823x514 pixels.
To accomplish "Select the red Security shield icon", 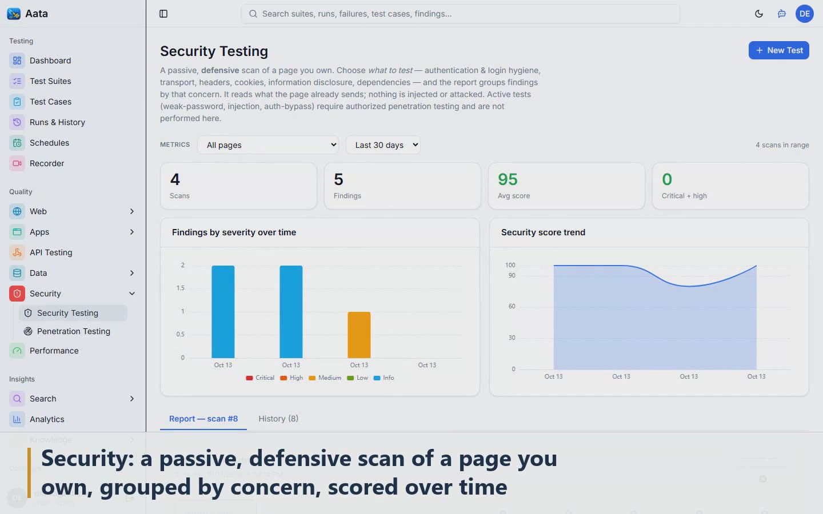I will point(17,294).
